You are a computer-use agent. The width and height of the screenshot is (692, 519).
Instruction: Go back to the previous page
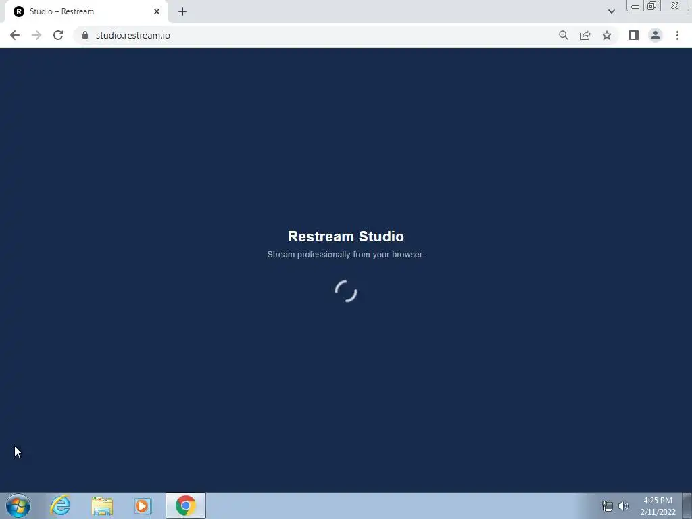[x=15, y=35]
